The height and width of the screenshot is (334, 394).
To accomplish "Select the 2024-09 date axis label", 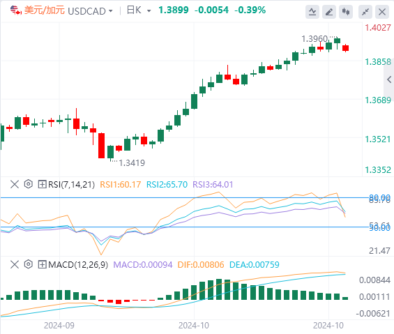I will click(59, 326).
